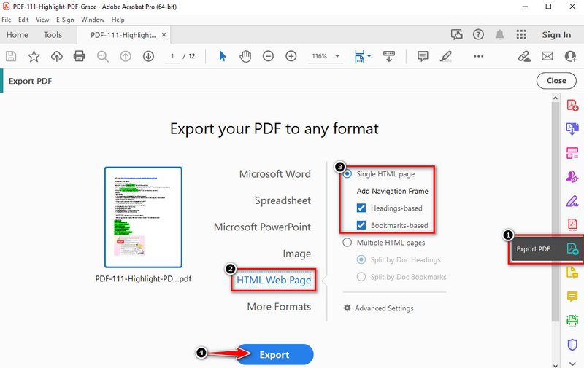Viewport: 584px width, 368px height.
Task: Open Advanced Settings
Action: (x=378, y=308)
